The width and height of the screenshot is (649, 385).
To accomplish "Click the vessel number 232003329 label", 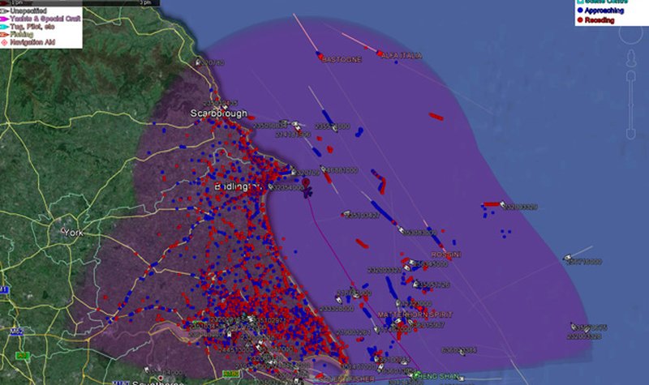I will click(x=522, y=207).
